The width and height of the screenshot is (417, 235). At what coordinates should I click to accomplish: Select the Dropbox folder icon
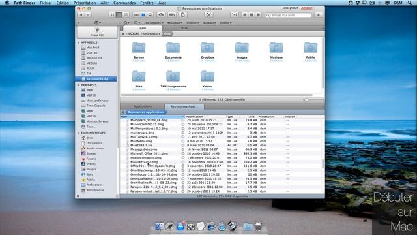[207, 48]
